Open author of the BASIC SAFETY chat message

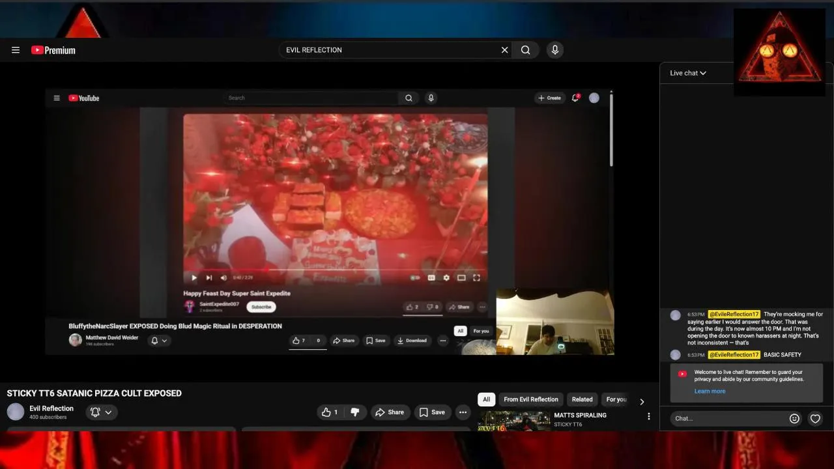click(x=734, y=355)
